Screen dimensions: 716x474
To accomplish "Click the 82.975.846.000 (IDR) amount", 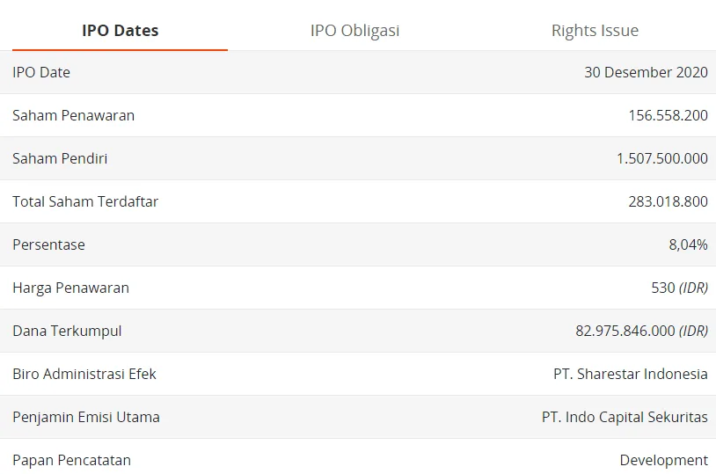I will click(641, 331).
